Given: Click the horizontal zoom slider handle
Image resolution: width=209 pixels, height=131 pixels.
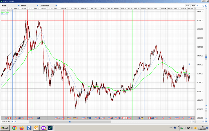Looking at the screenshot, I should (x=195, y=122).
